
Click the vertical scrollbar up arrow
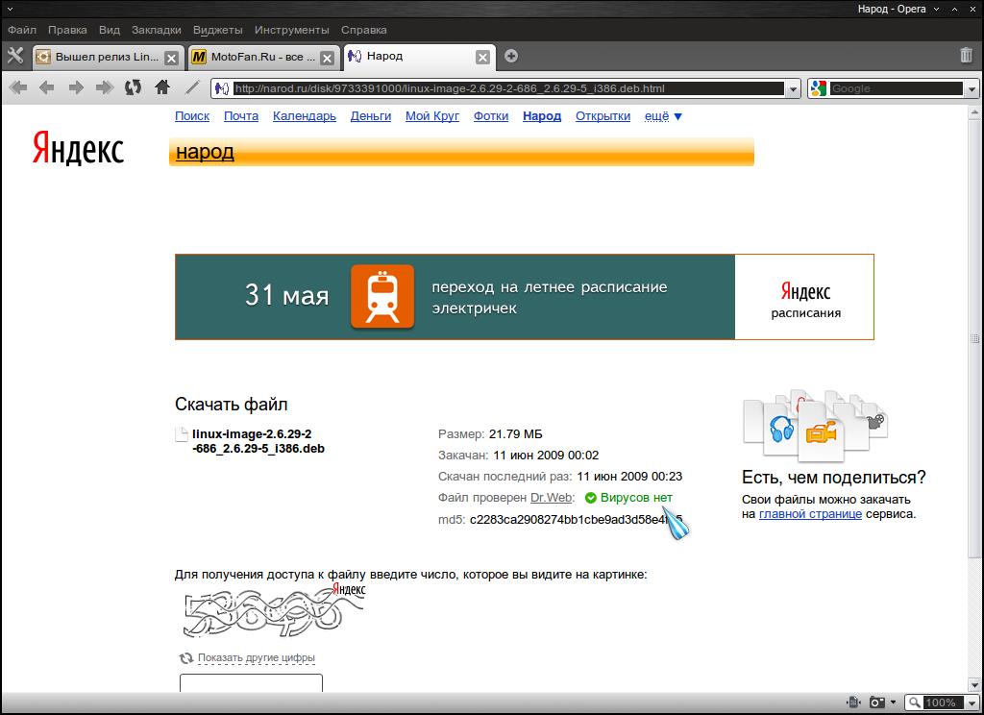click(x=974, y=112)
